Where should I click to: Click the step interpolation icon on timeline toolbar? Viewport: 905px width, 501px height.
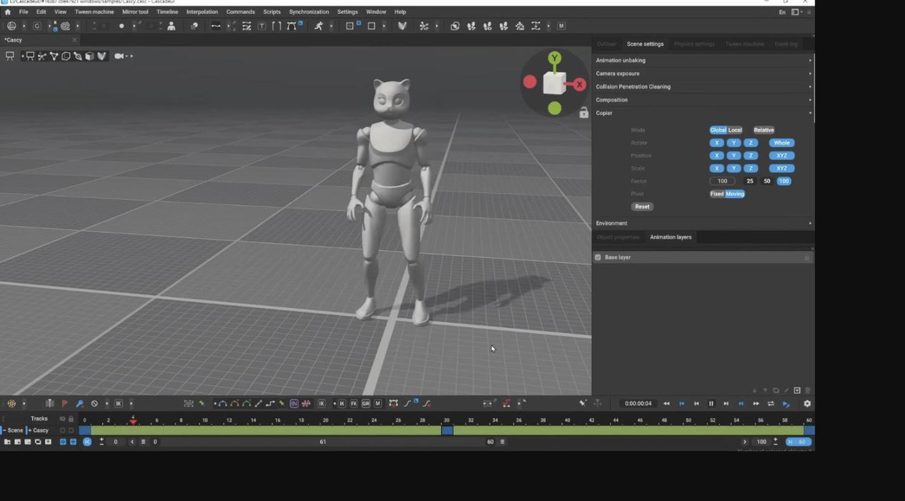[x=270, y=403]
